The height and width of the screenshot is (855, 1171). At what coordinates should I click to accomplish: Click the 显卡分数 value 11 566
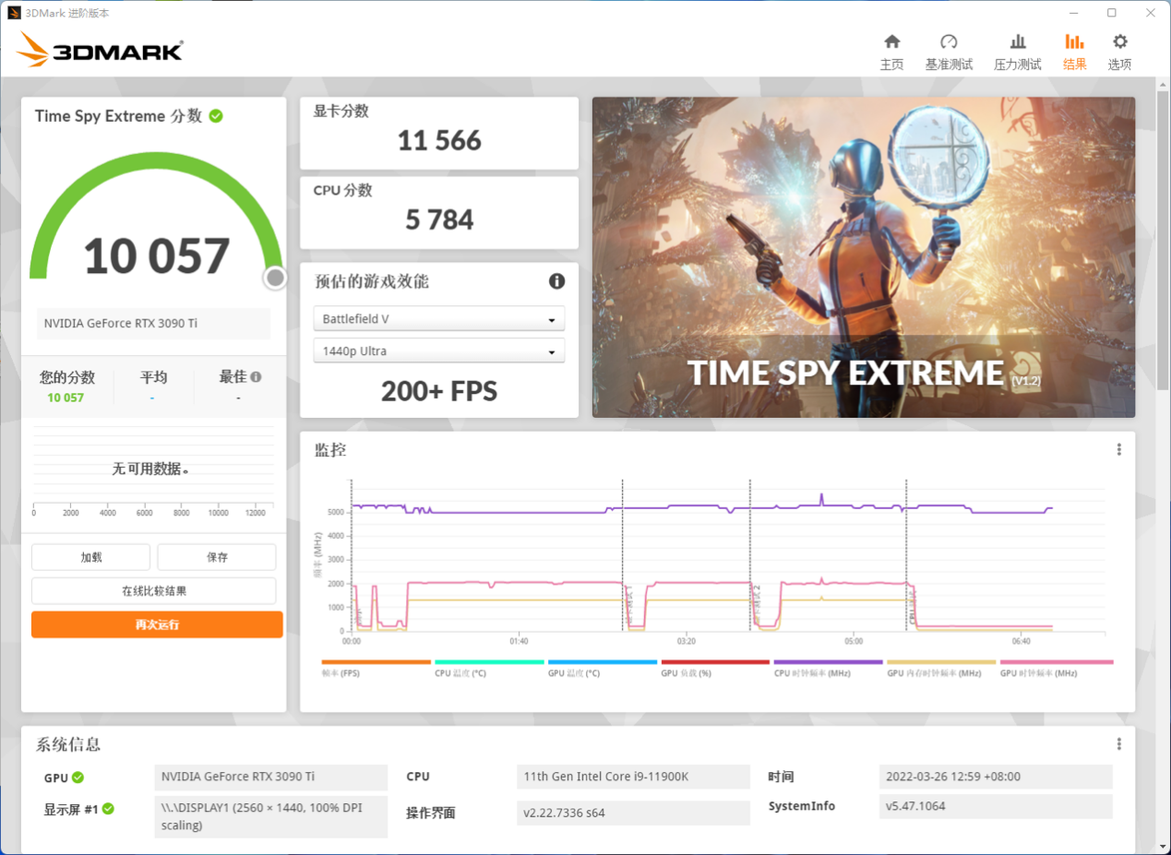(439, 140)
